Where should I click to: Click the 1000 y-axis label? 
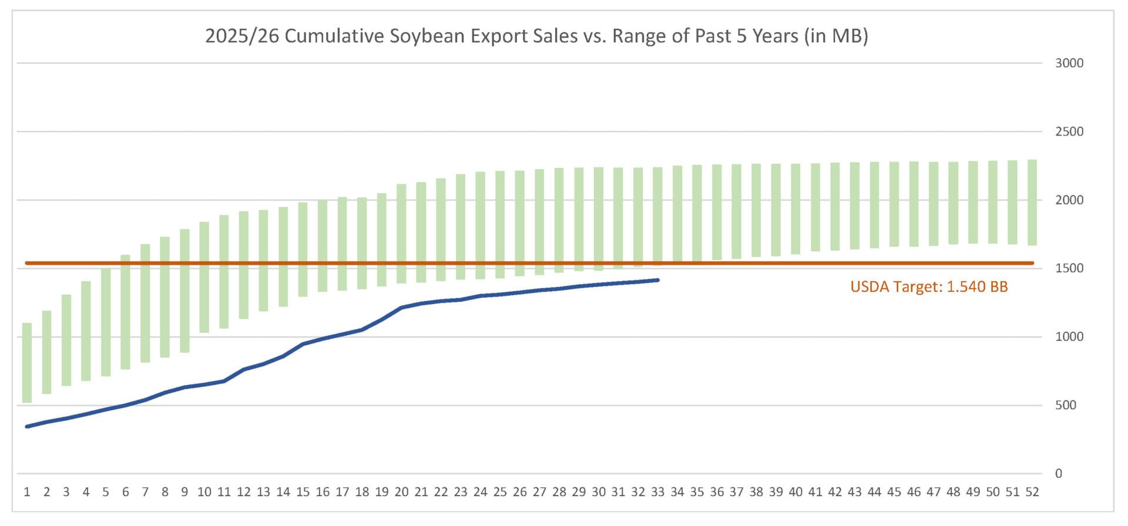[1069, 336]
